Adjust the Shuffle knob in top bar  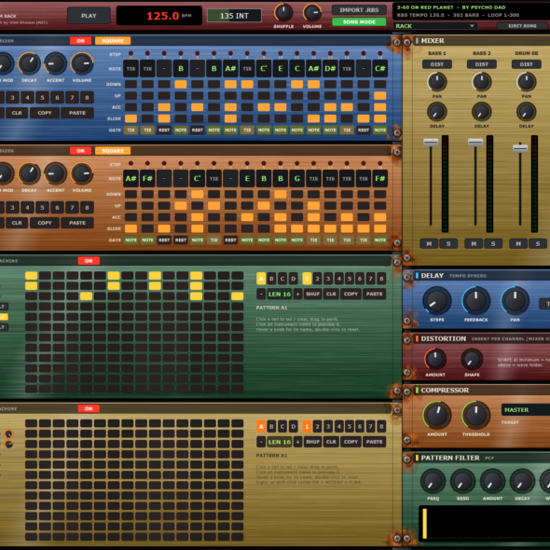283,13
